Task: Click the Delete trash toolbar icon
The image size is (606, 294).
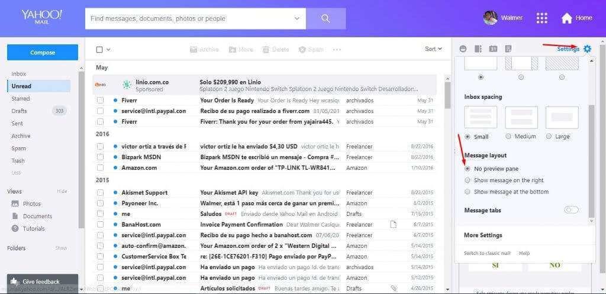Action: 266,50
